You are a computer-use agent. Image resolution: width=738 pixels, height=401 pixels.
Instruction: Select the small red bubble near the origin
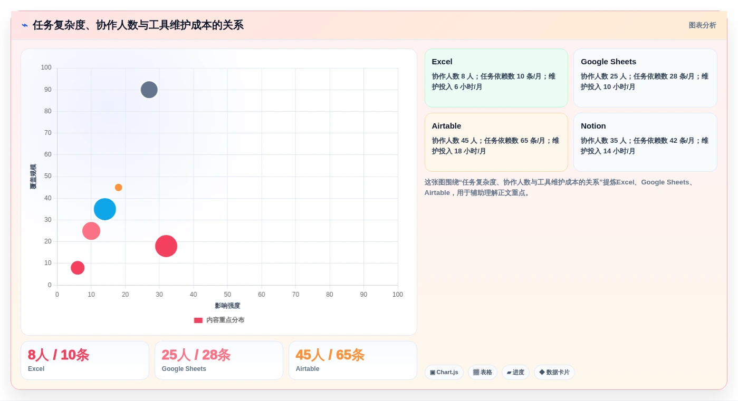(x=78, y=268)
